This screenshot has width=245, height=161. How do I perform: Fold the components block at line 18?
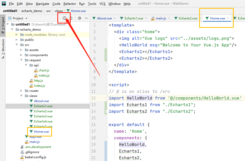pos(107,138)
